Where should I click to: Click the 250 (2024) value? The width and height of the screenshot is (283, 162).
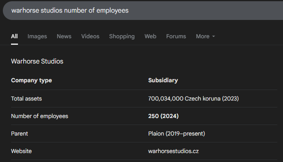[x=163, y=116]
